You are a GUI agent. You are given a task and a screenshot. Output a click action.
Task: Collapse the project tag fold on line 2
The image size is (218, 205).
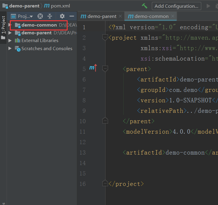[105, 38]
